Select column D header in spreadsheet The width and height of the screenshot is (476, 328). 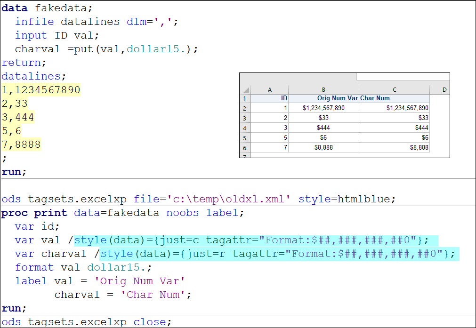(440, 90)
